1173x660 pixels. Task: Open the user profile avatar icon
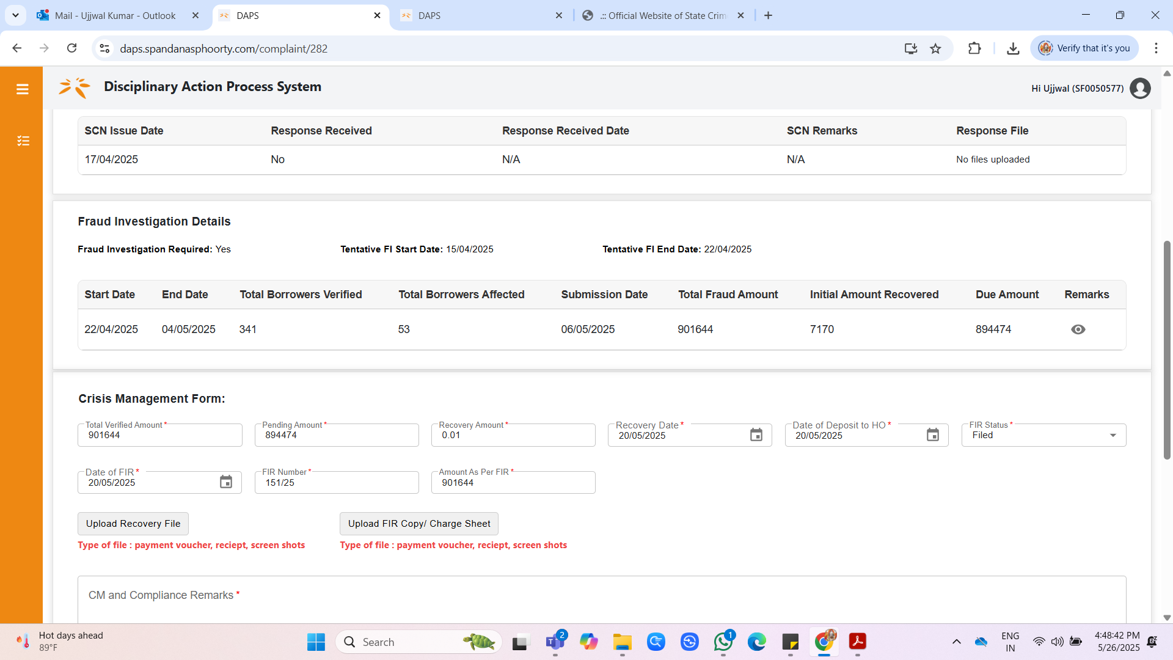pos(1140,89)
